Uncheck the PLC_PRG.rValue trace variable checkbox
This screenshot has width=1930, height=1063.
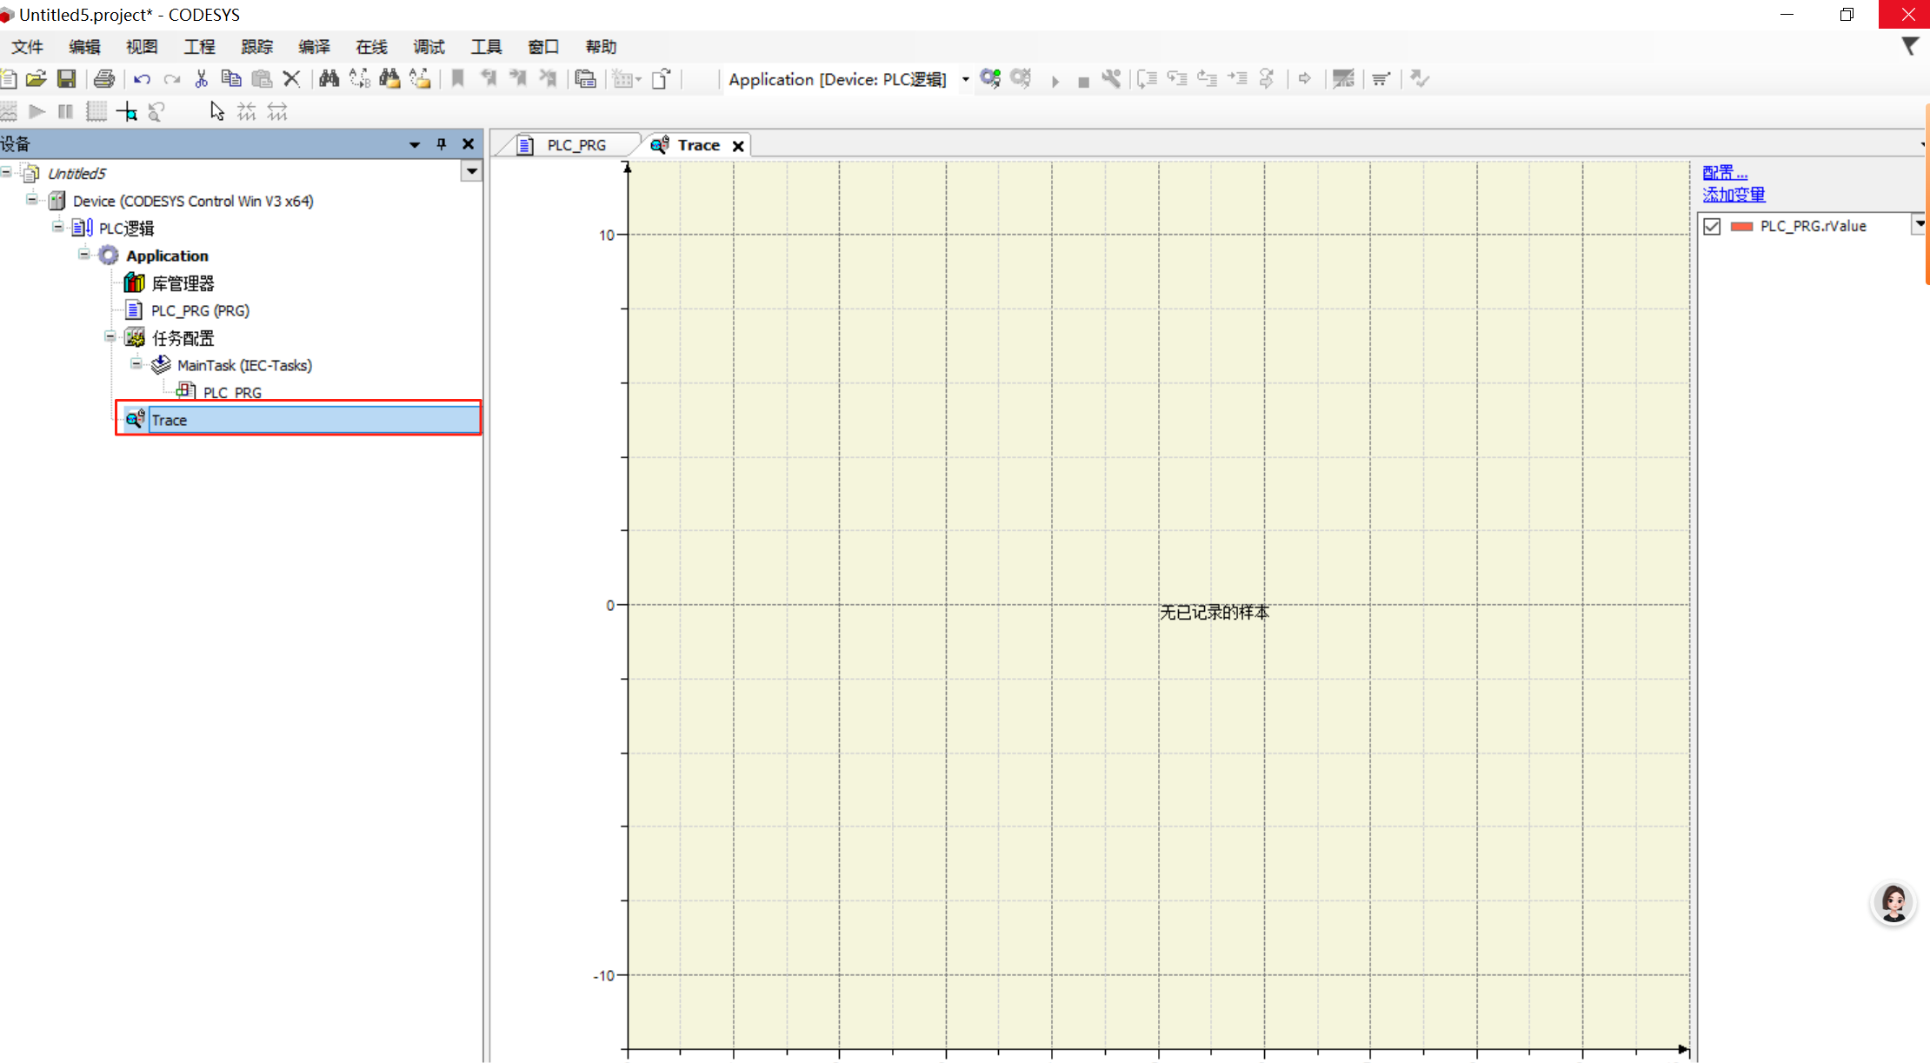click(x=1712, y=227)
